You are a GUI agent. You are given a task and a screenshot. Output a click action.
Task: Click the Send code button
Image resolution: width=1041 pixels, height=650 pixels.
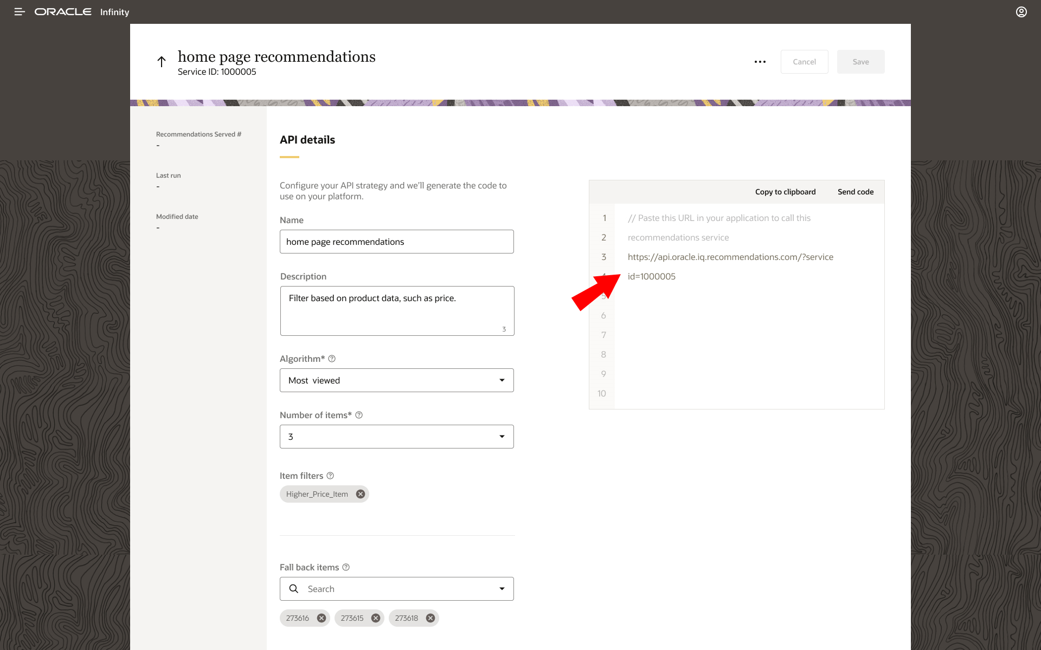pos(856,192)
